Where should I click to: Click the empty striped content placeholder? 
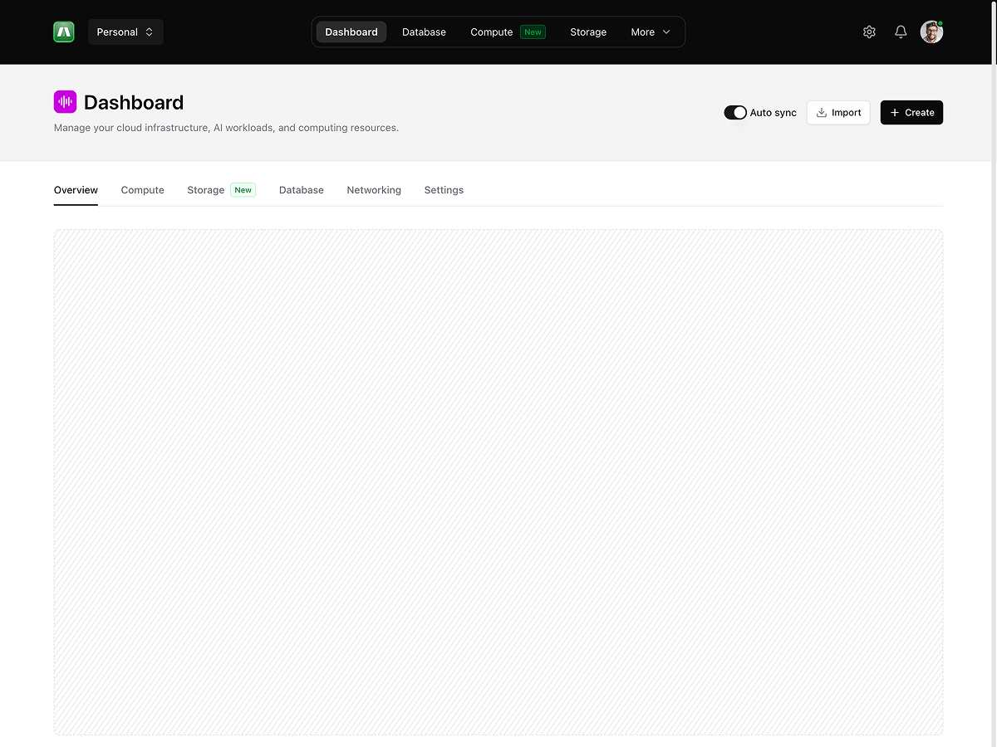pyautogui.click(x=498, y=481)
